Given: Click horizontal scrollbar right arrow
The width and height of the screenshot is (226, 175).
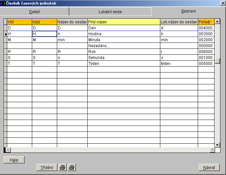Looking at the screenshot, I should [212, 150].
